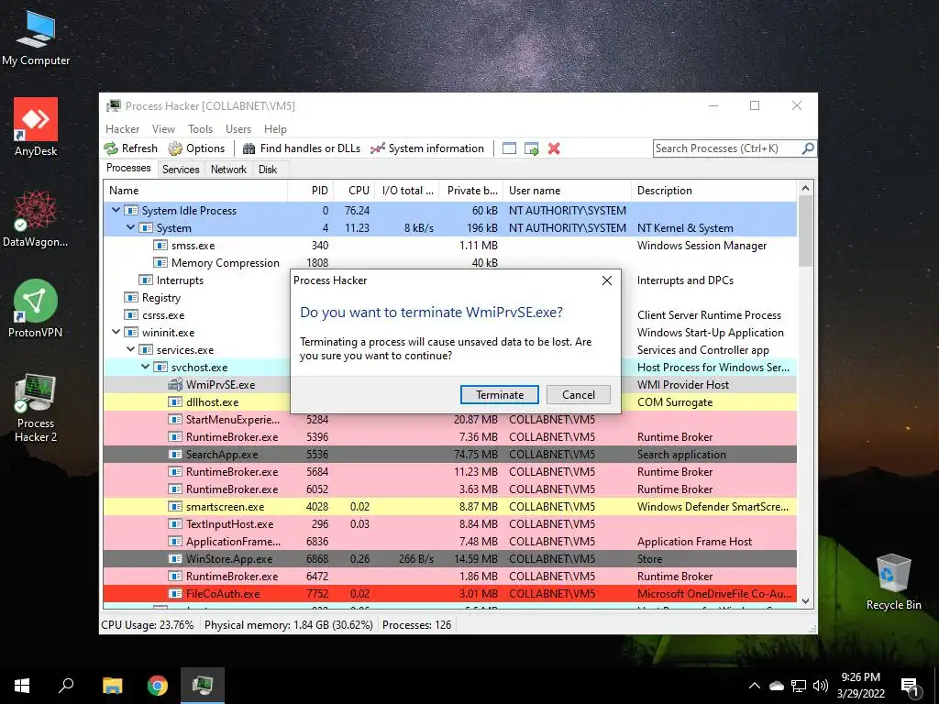Click the smss.exe process icon
Screen dimensions: 939x704
160,245
